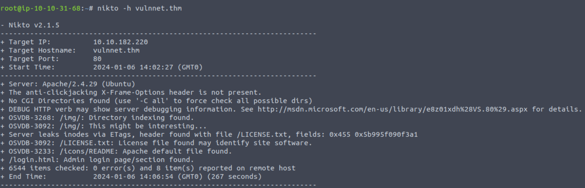Click the 'No CGI Directories found' line
This screenshot has height=188, width=585.
click(156, 101)
